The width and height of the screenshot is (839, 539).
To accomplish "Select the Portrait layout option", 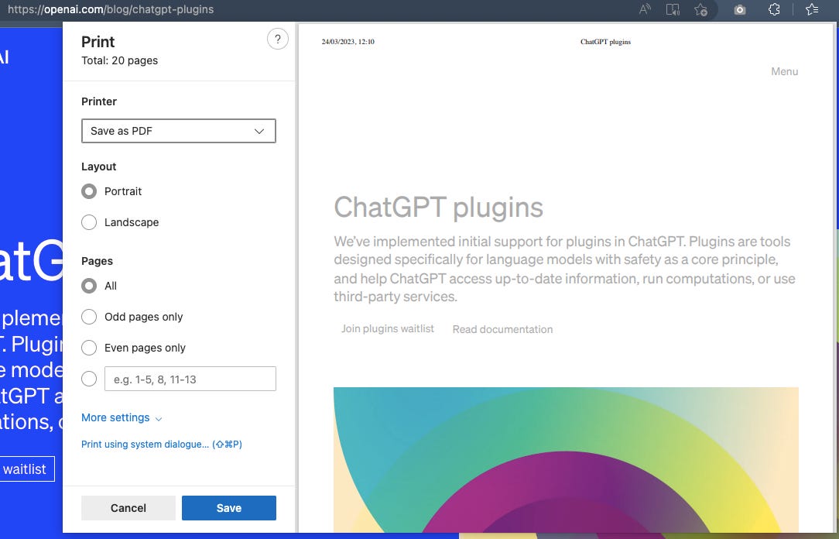I will [x=89, y=191].
